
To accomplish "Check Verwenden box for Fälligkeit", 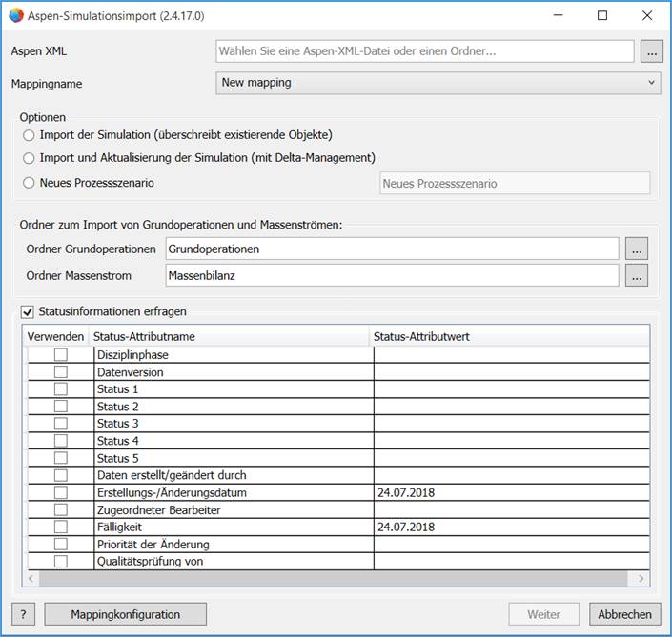I will [x=61, y=527].
